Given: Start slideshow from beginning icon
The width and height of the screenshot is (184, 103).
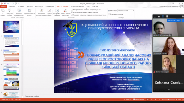Looking at the screenshot, I should click(3, 12).
